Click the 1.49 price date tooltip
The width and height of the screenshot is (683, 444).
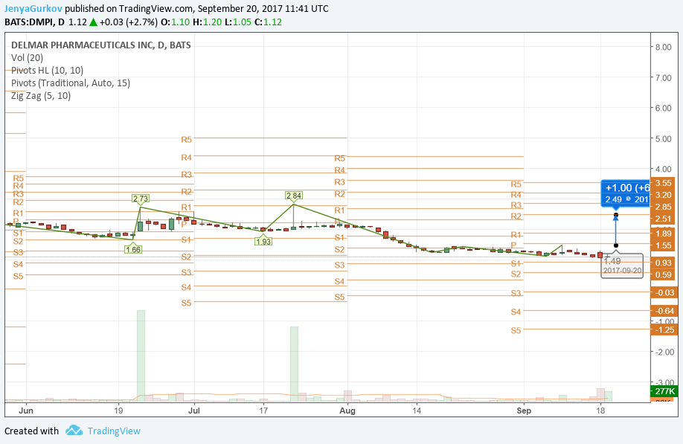(622, 266)
